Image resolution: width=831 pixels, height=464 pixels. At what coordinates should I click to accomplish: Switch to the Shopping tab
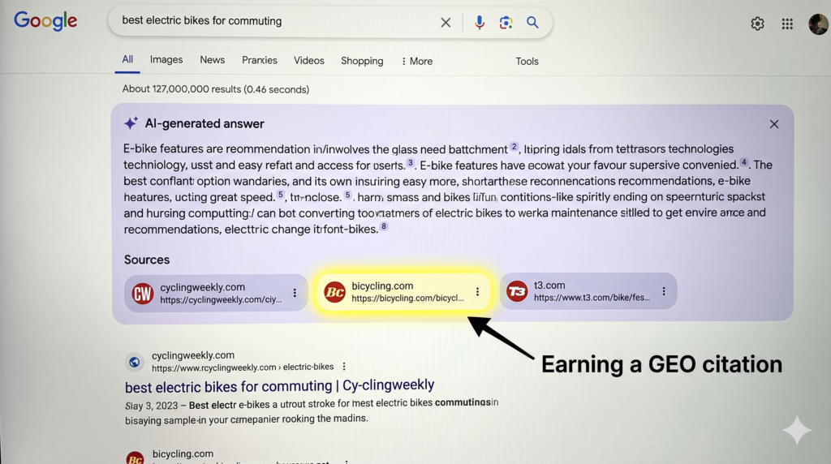[362, 61]
